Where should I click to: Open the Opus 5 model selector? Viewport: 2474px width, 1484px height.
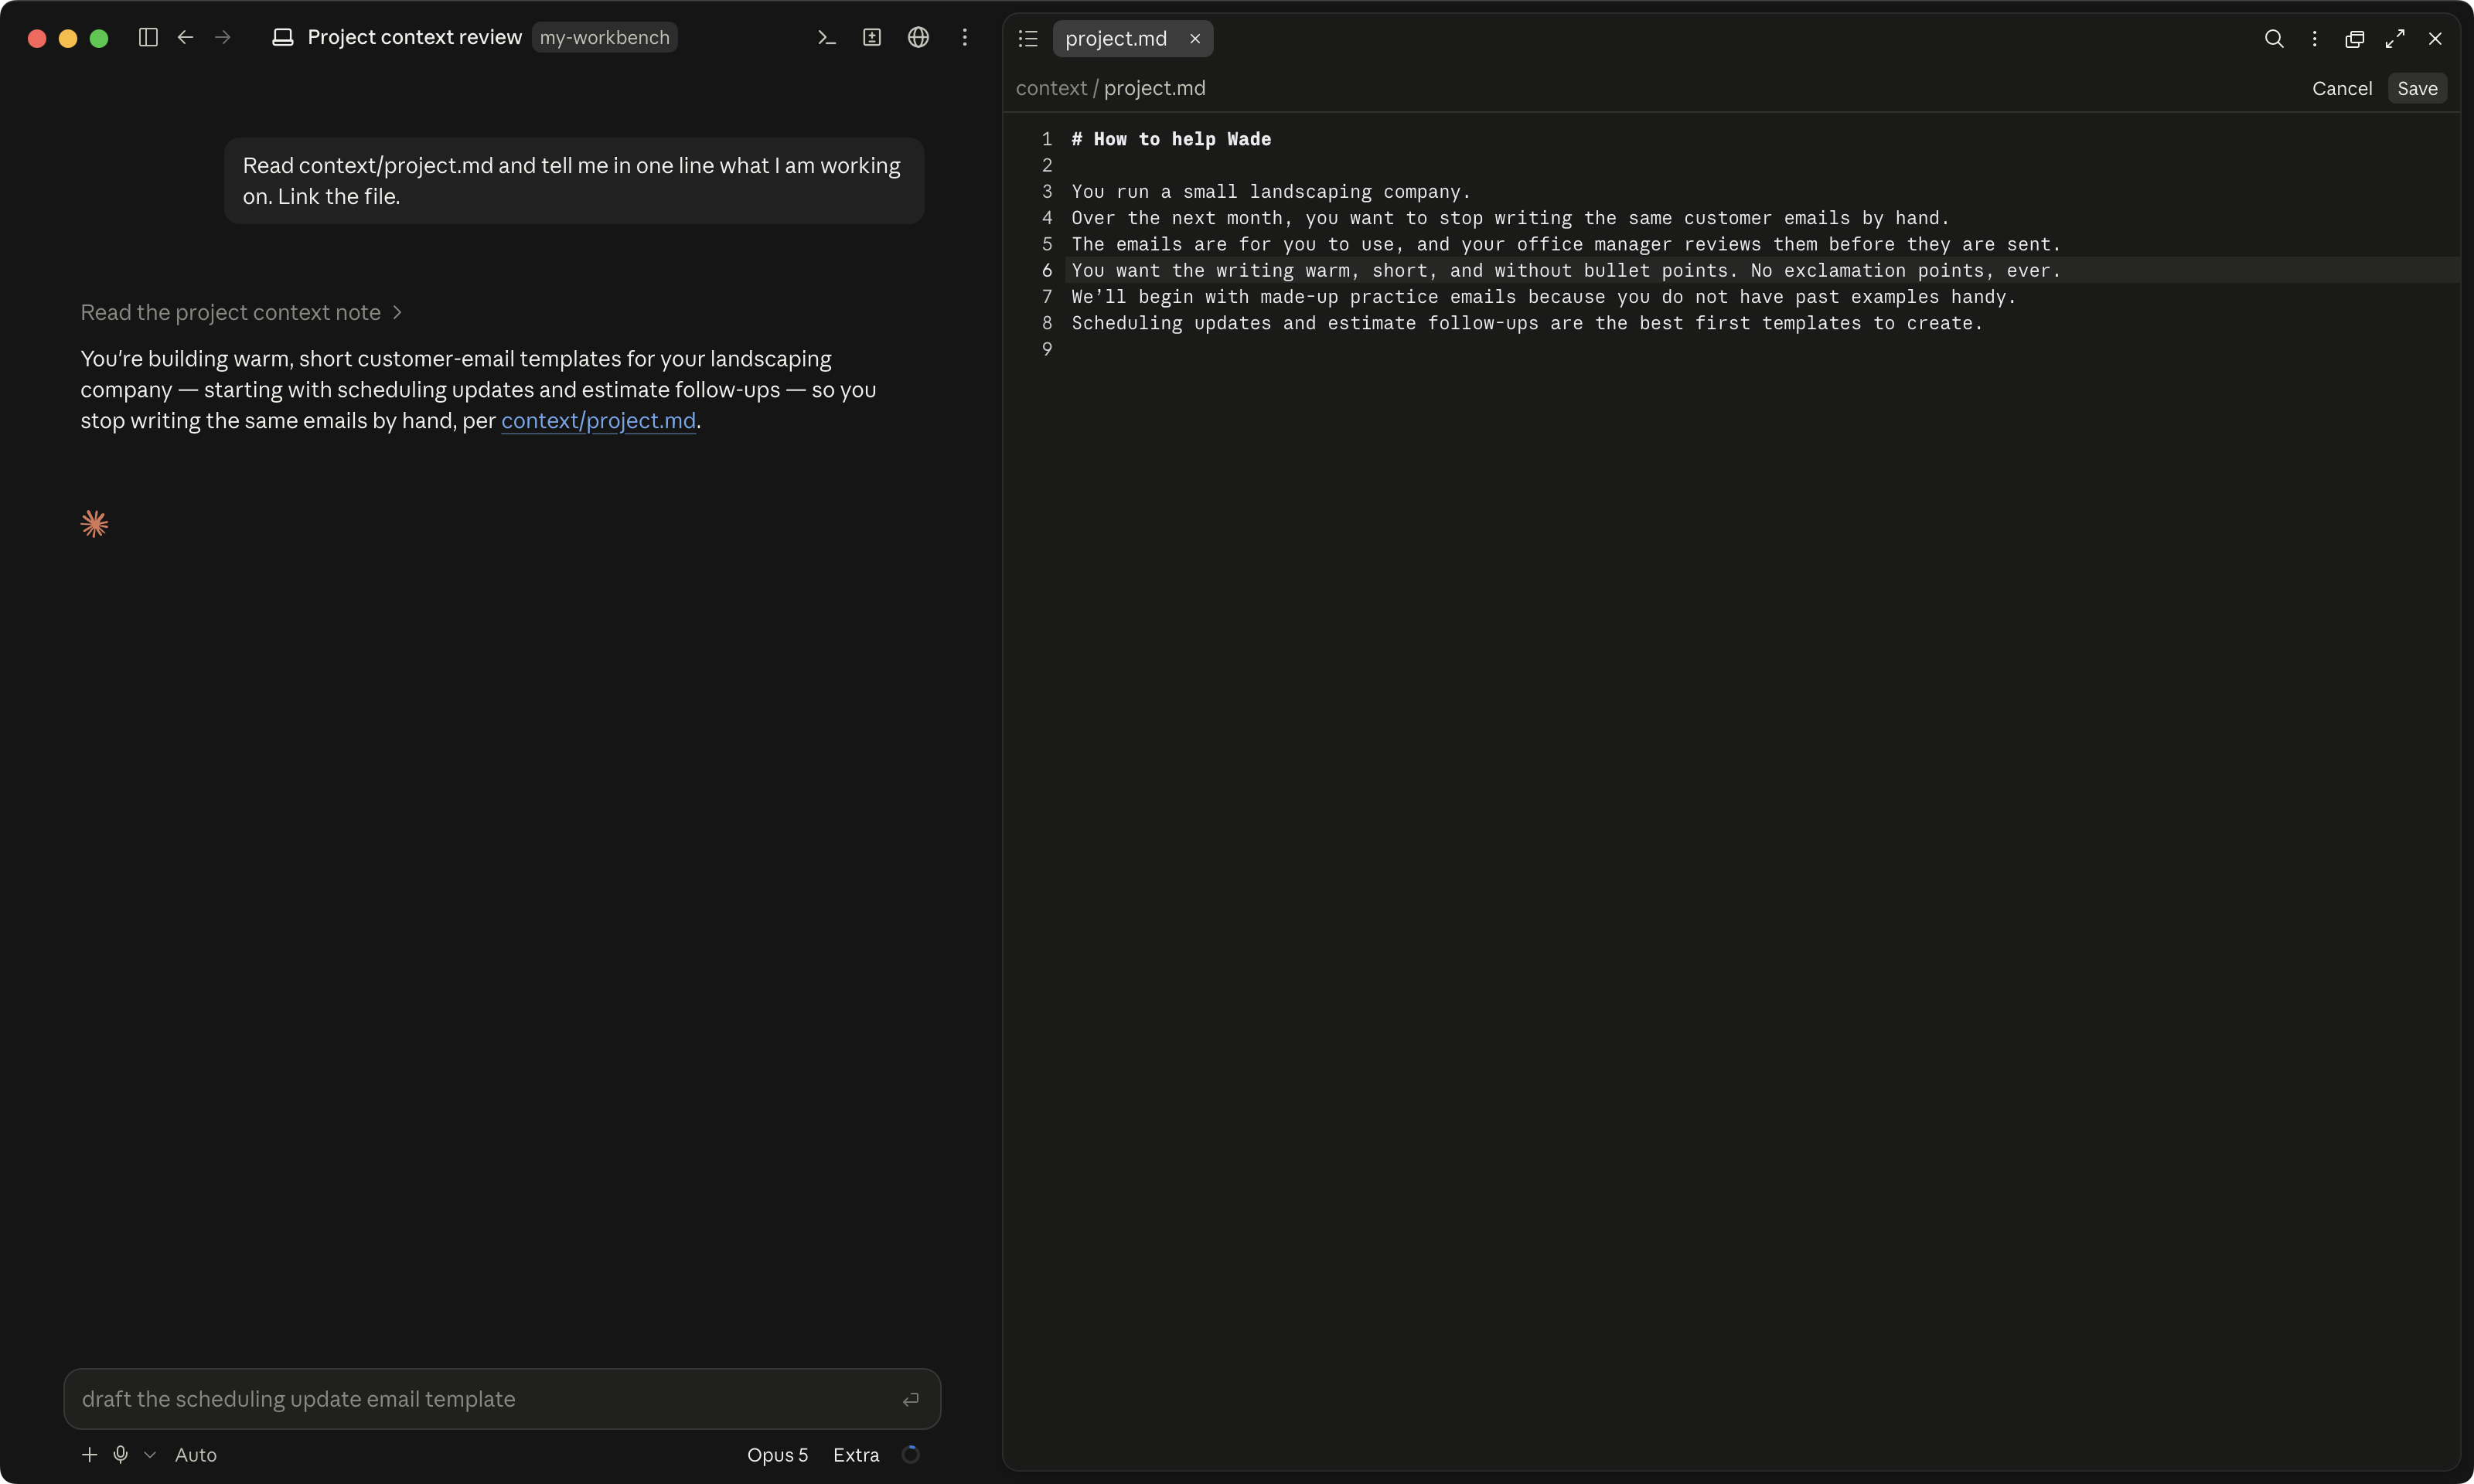(777, 1455)
